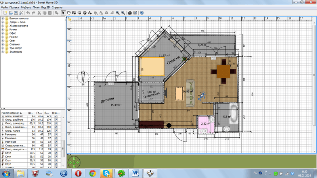The image size is (317, 178).
Task: Click the undo arrow in toolbar
Action: pyautogui.click(x=28, y=13)
